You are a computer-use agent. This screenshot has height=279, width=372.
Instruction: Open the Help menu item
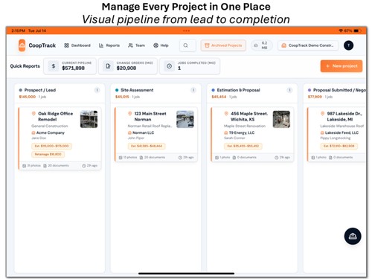coord(161,45)
